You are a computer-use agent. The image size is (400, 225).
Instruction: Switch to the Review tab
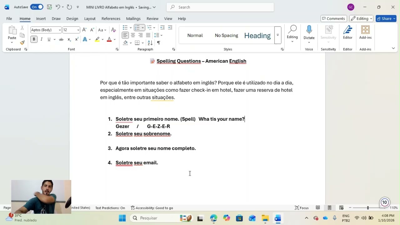[152, 18]
